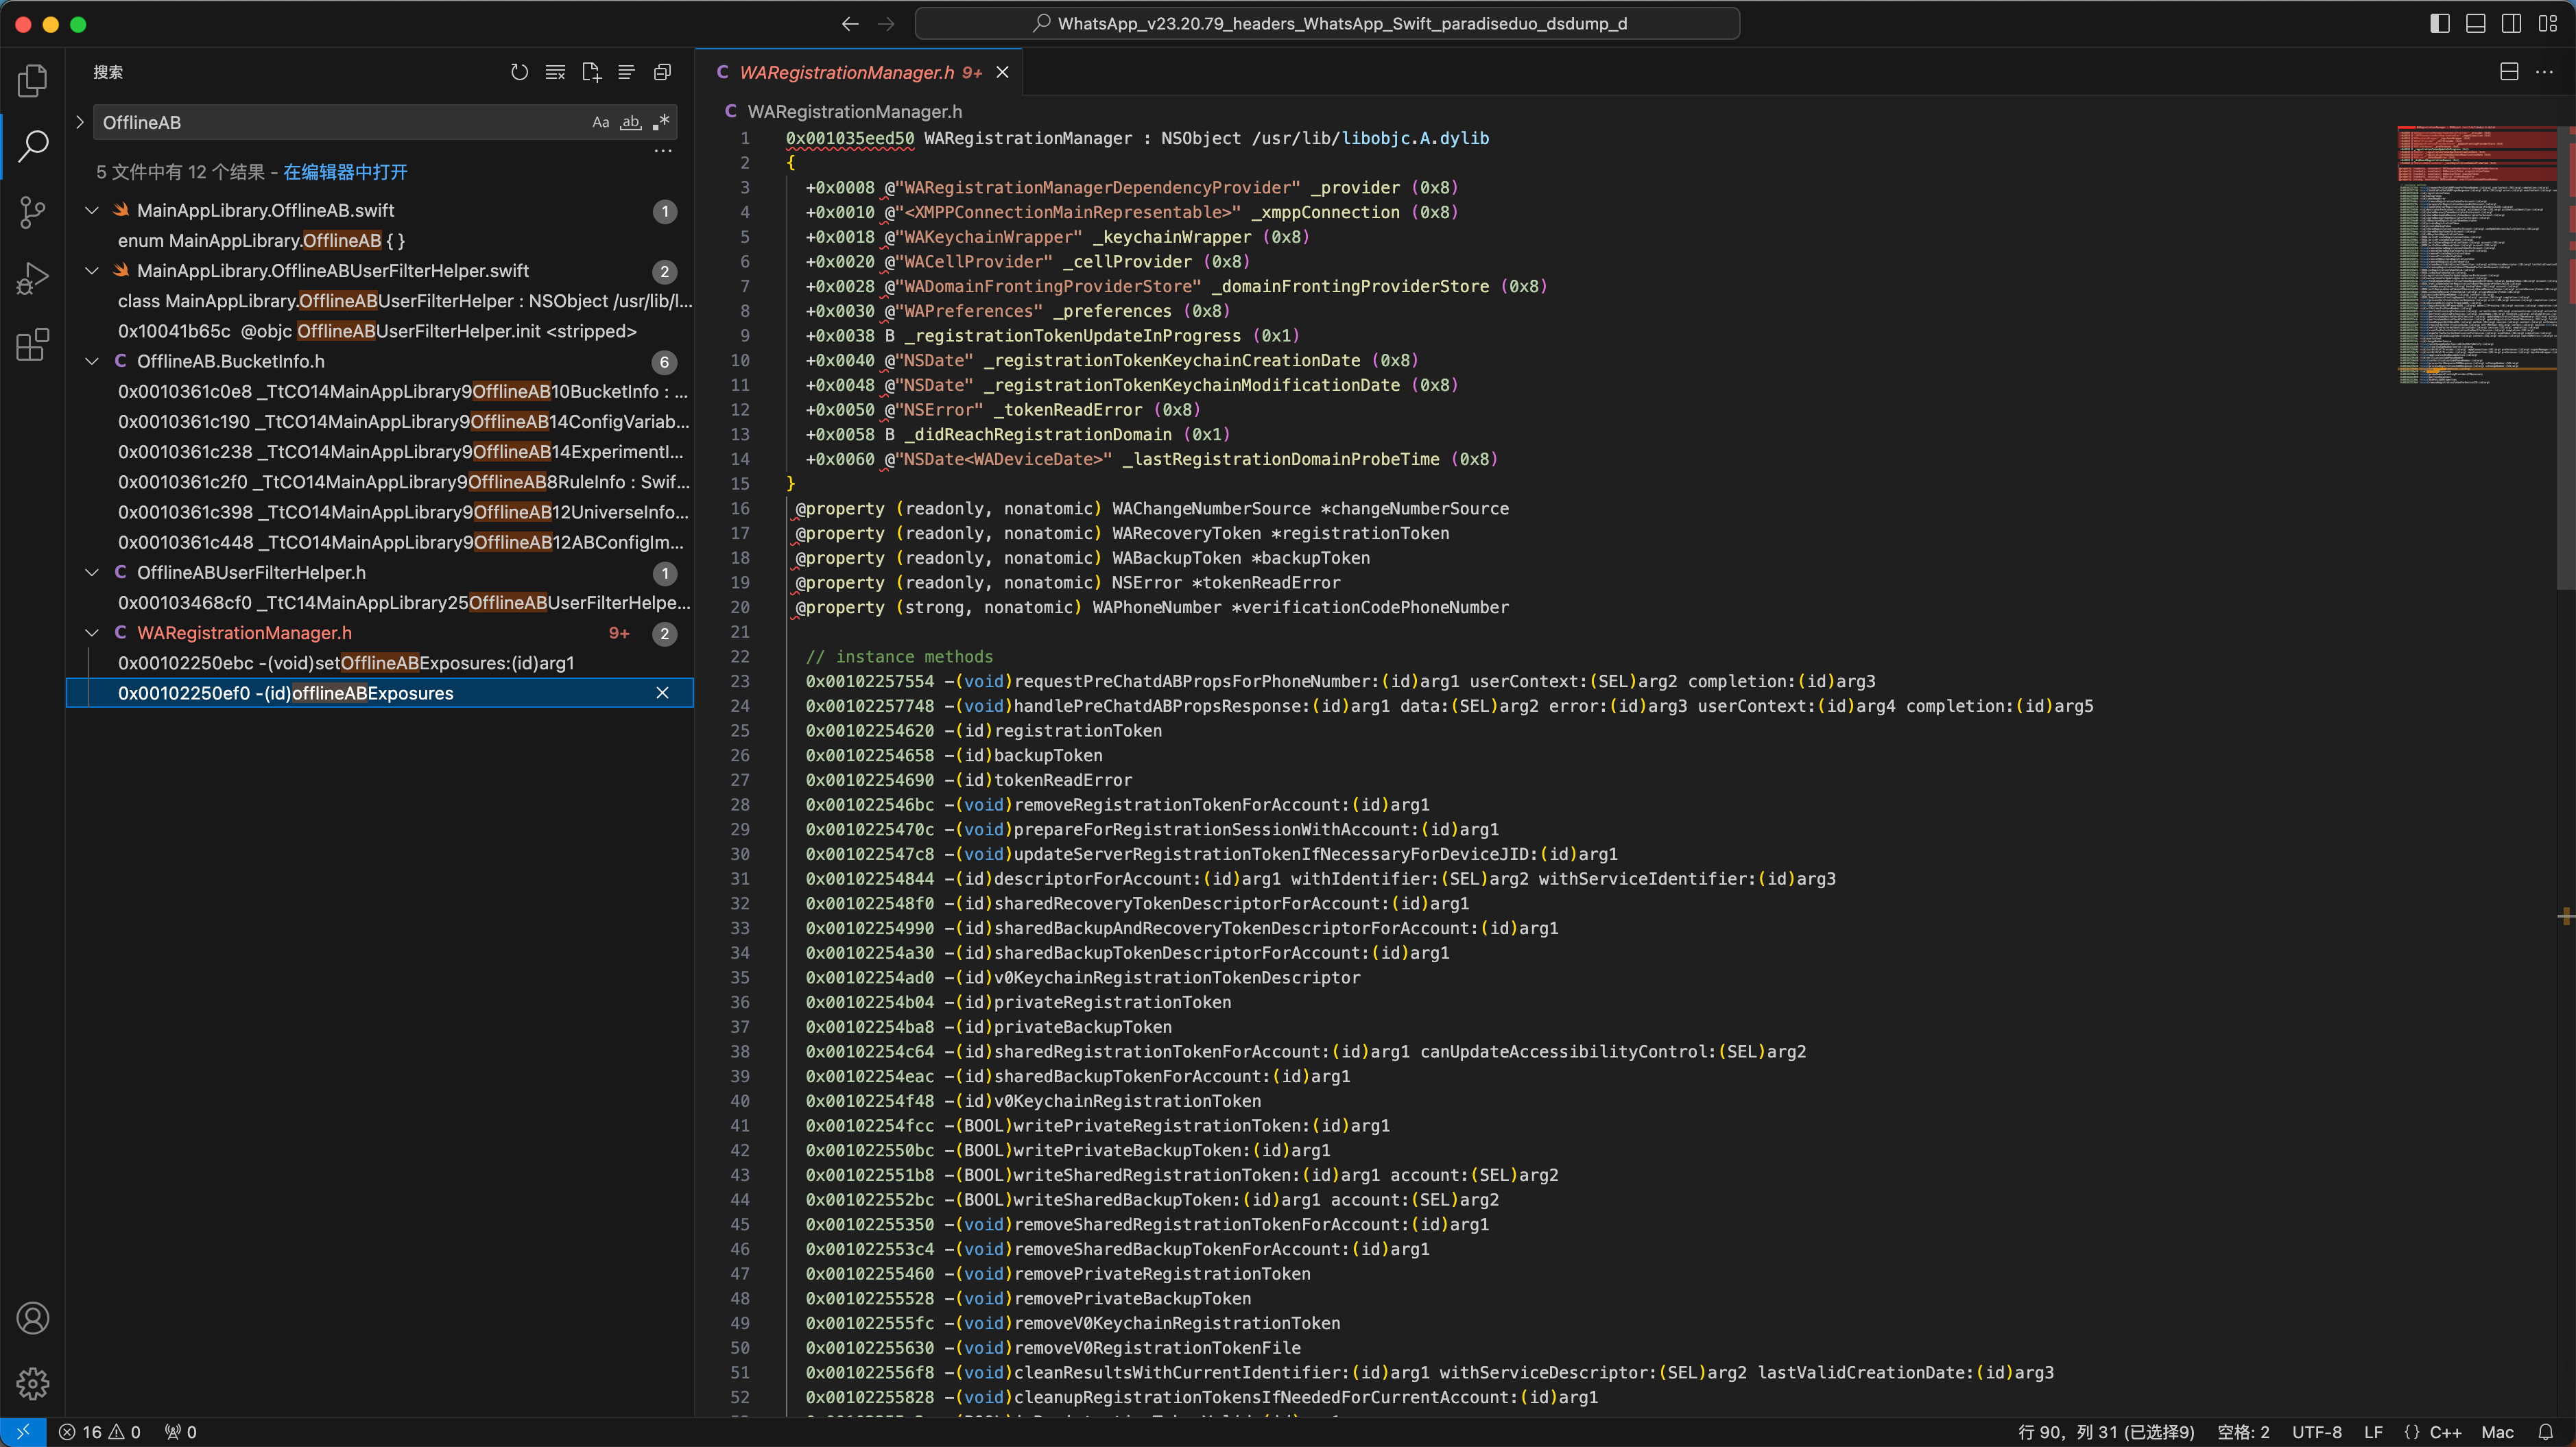Collapse OfflineAB.BucketInfo.h results

tap(91, 361)
